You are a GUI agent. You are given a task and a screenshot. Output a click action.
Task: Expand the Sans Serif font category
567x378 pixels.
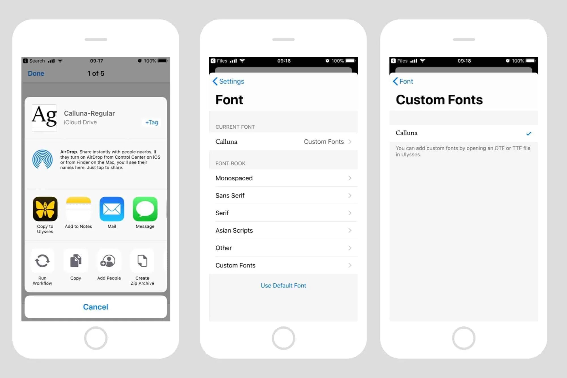(x=283, y=195)
